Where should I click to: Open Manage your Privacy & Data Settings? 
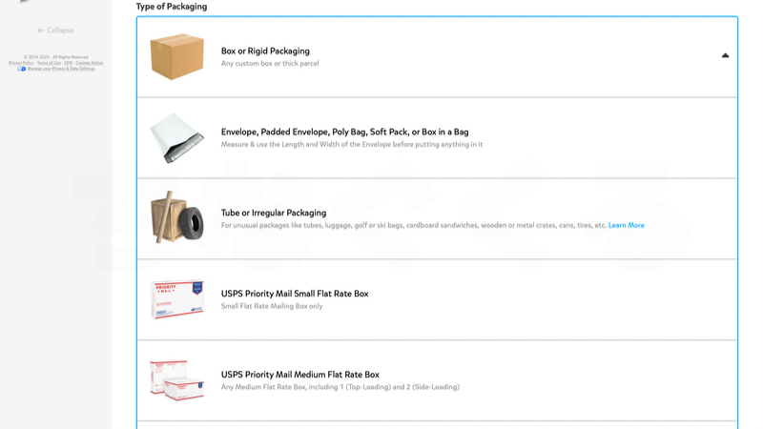pos(61,69)
